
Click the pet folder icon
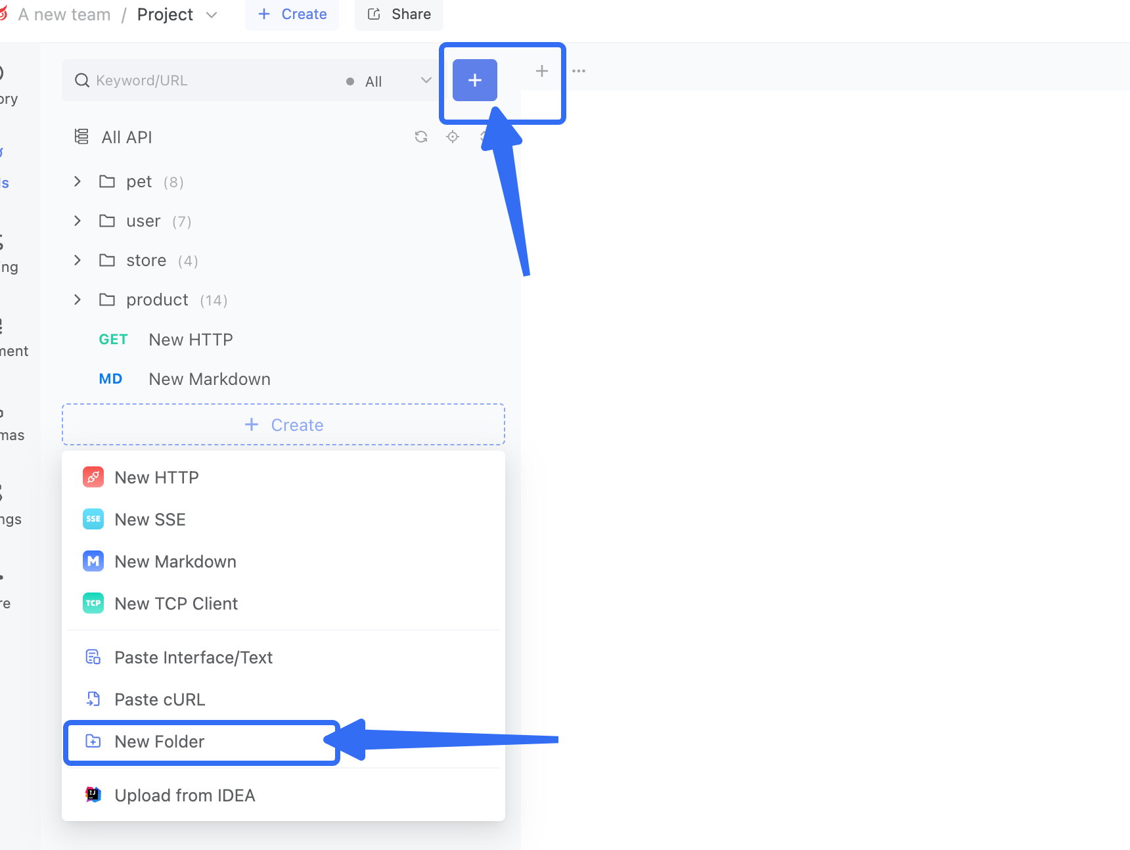click(x=107, y=181)
